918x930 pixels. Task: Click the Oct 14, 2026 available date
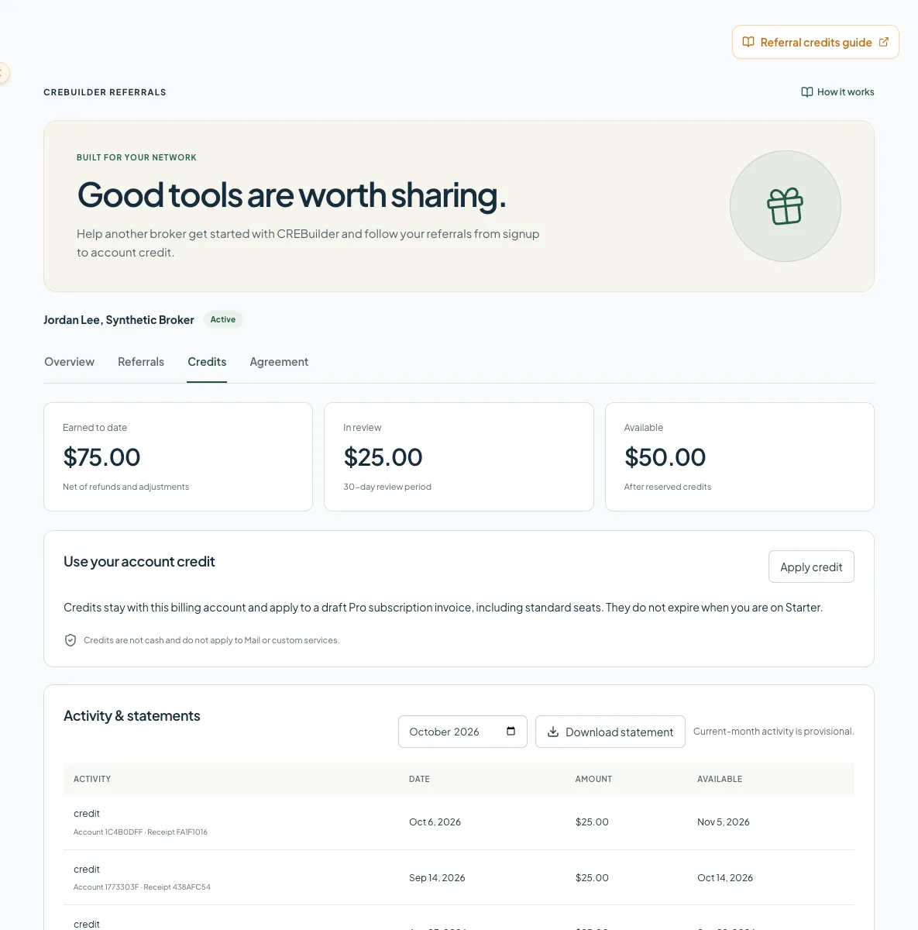coord(725,878)
